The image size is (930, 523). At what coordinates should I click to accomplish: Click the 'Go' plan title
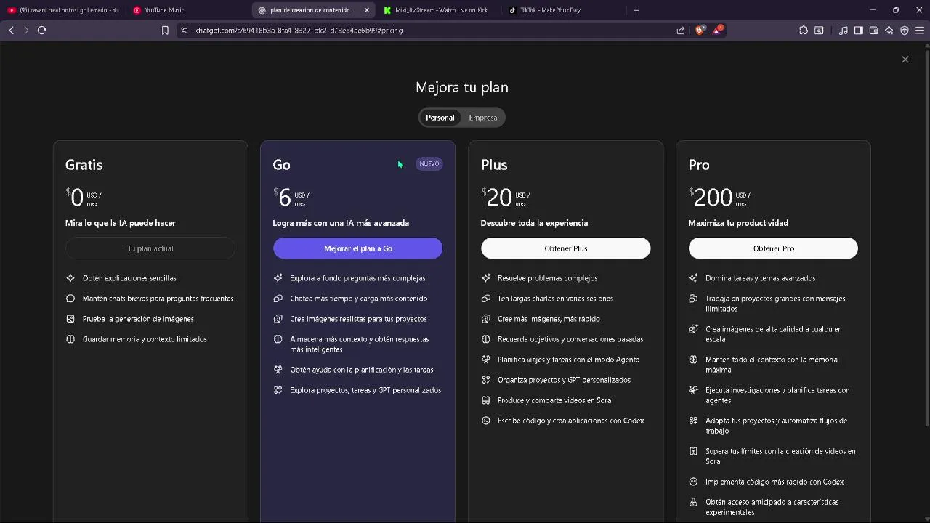pos(281,165)
